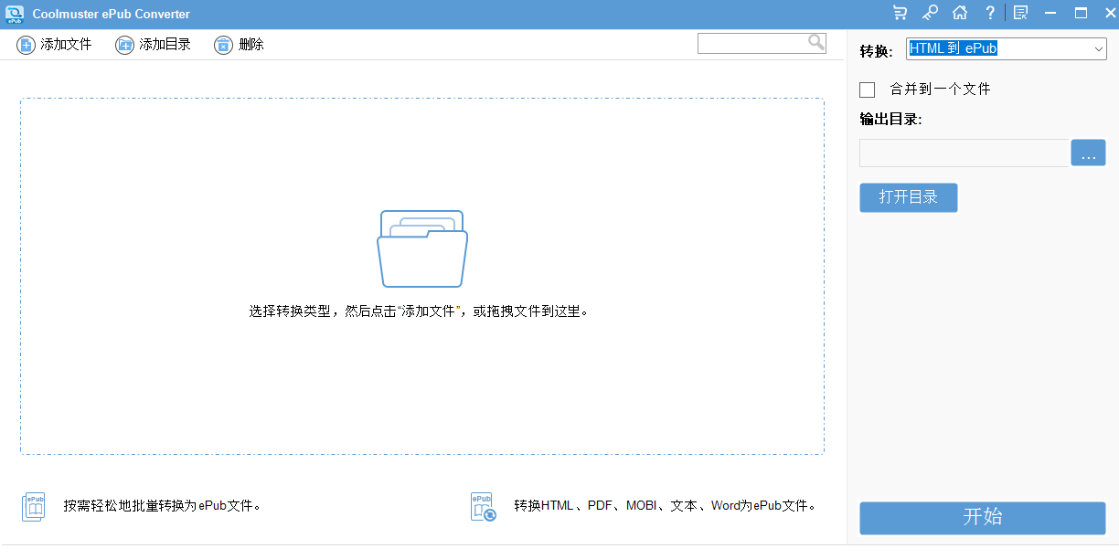Click the batch ePub conversion icon at bottom
This screenshot has width=1119, height=559.
33,506
